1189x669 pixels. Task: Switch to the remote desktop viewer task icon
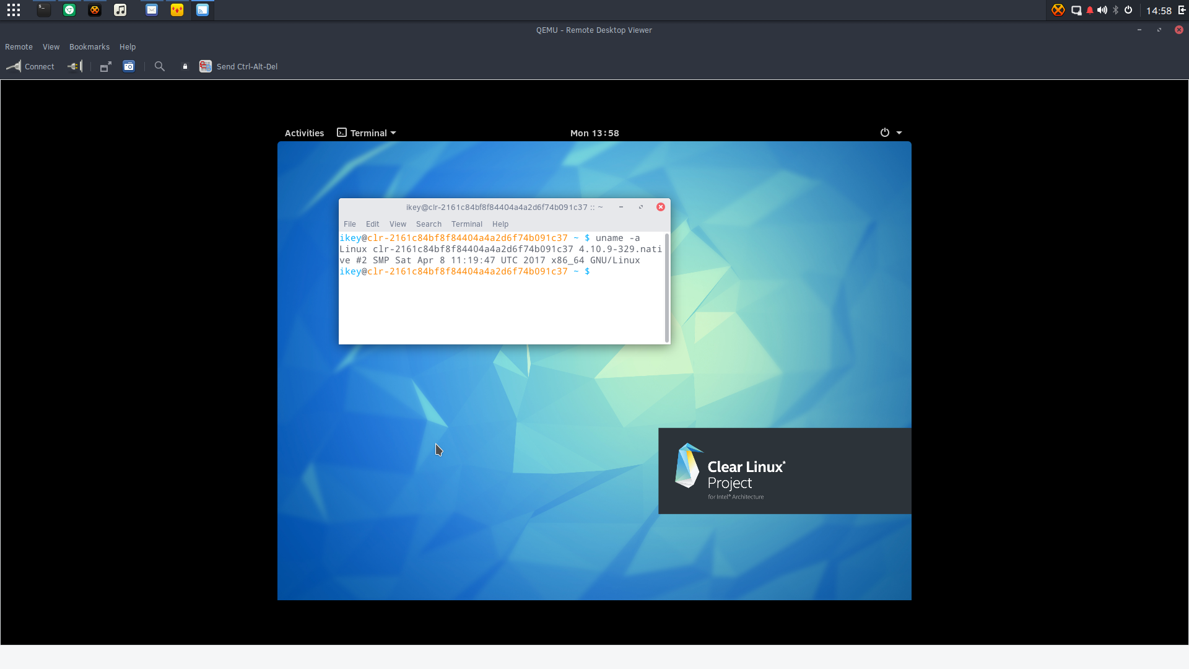(x=203, y=10)
